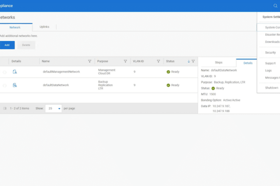Open the Steps tab in side panel
280x186 pixels.
click(219, 62)
